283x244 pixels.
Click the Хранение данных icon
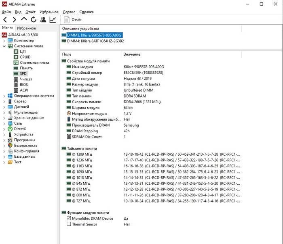pos(10,118)
